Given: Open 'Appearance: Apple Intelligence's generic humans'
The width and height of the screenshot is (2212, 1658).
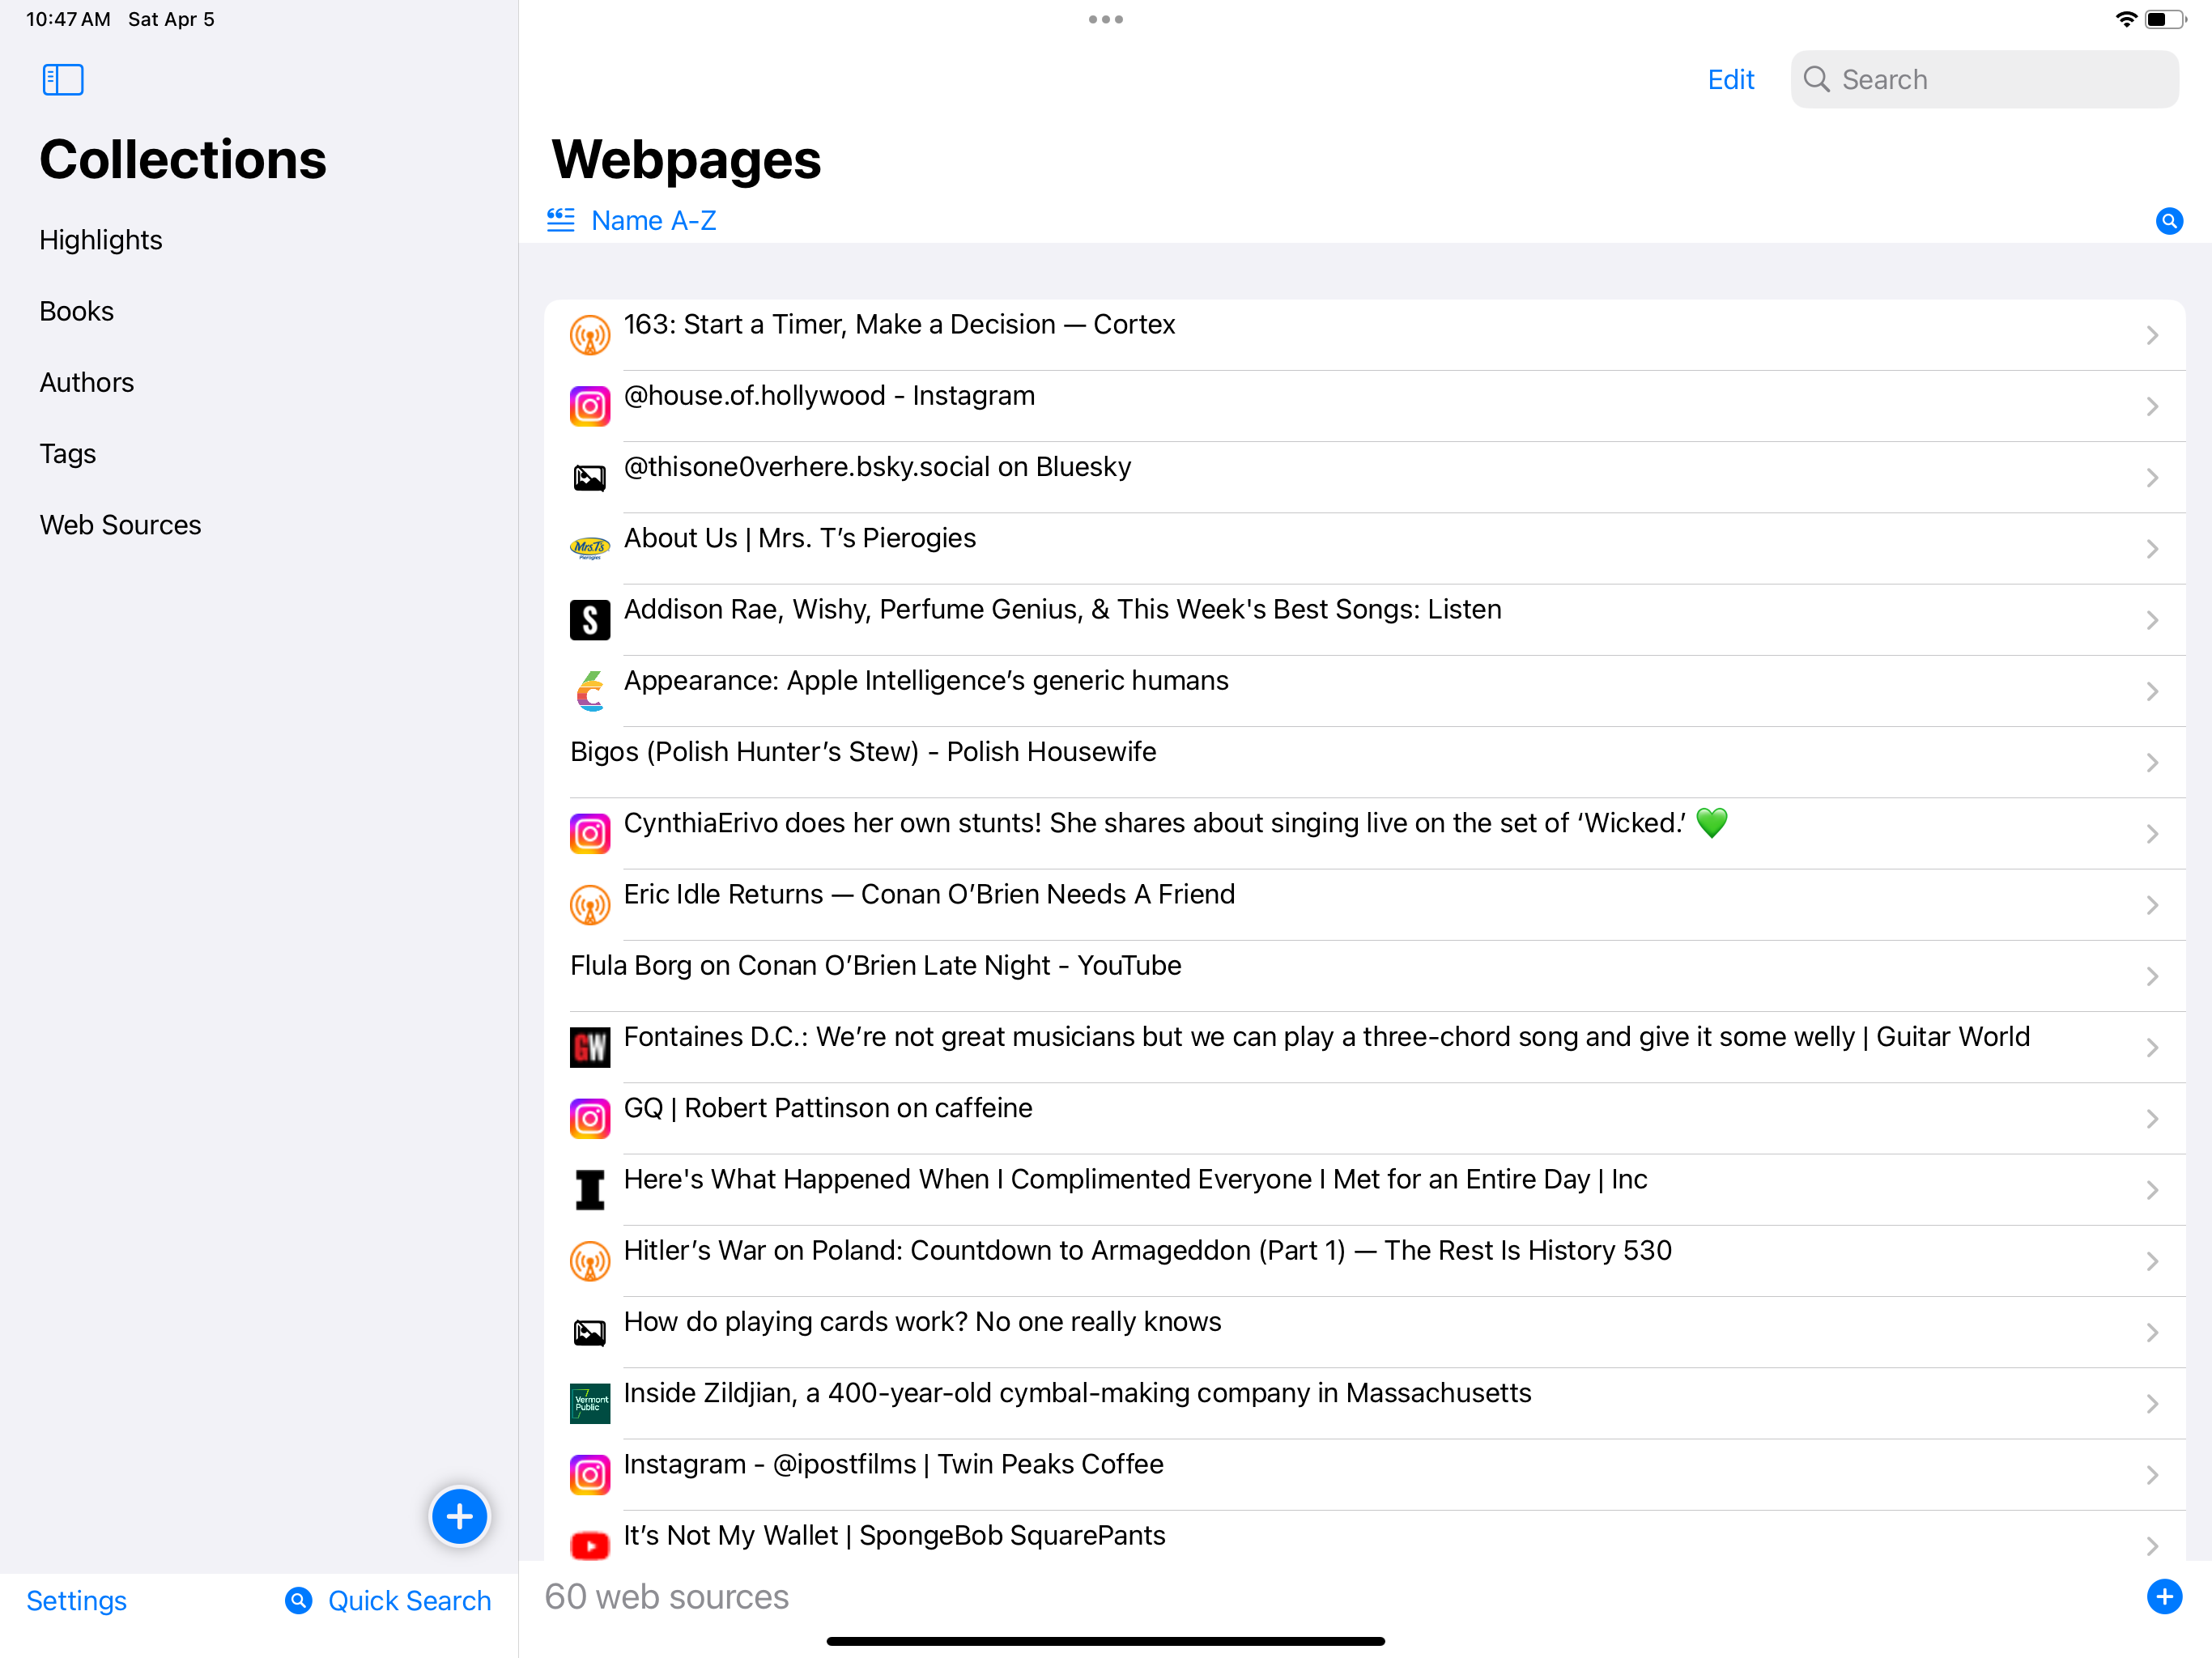Looking at the screenshot, I should [1364, 691].
